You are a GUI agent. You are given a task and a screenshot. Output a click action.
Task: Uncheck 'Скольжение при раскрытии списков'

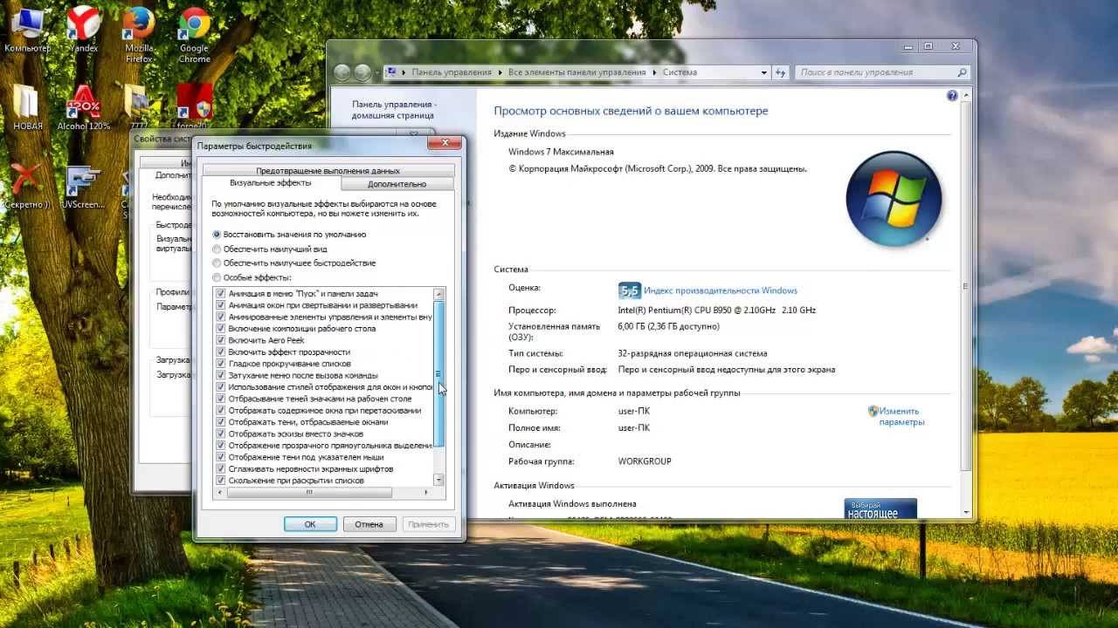pyautogui.click(x=221, y=481)
